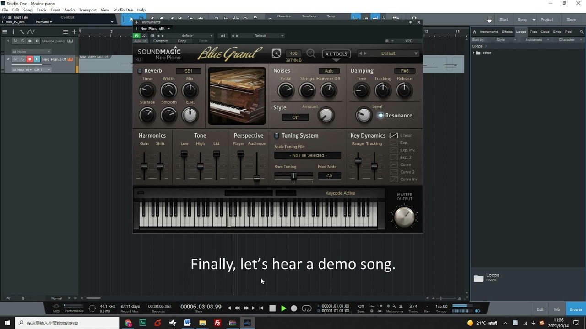Click the plugin power bypass button
586x329 pixels.
pyautogui.click(x=137, y=36)
